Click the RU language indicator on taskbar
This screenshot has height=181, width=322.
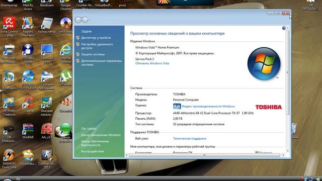[x=18, y=179]
